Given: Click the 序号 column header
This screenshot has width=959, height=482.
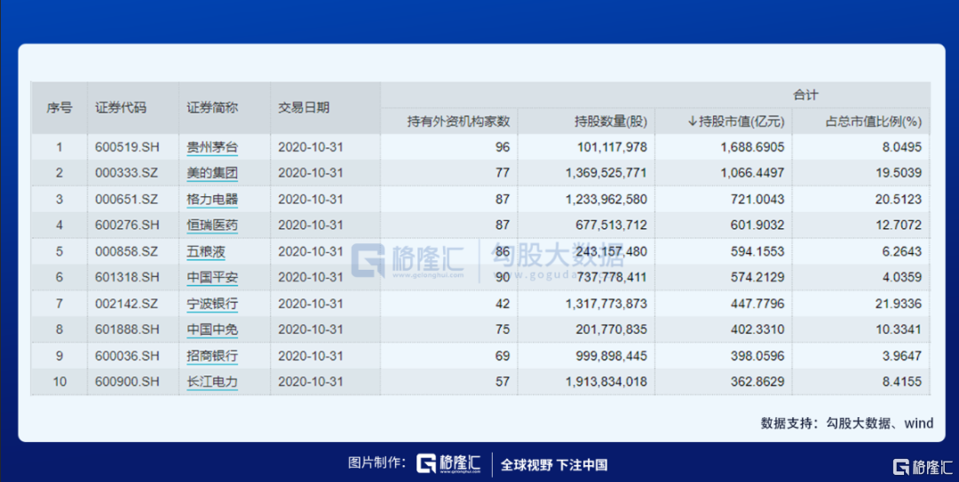Looking at the screenshot, I should (59, 108).
